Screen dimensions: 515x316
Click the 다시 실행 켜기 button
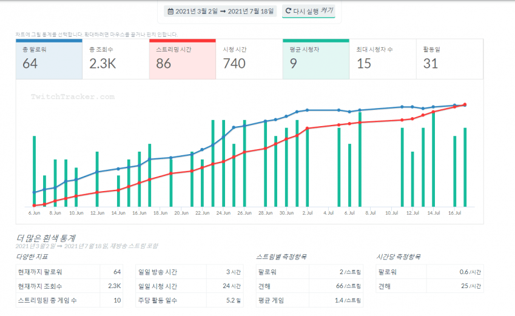(x=308, y=11)
